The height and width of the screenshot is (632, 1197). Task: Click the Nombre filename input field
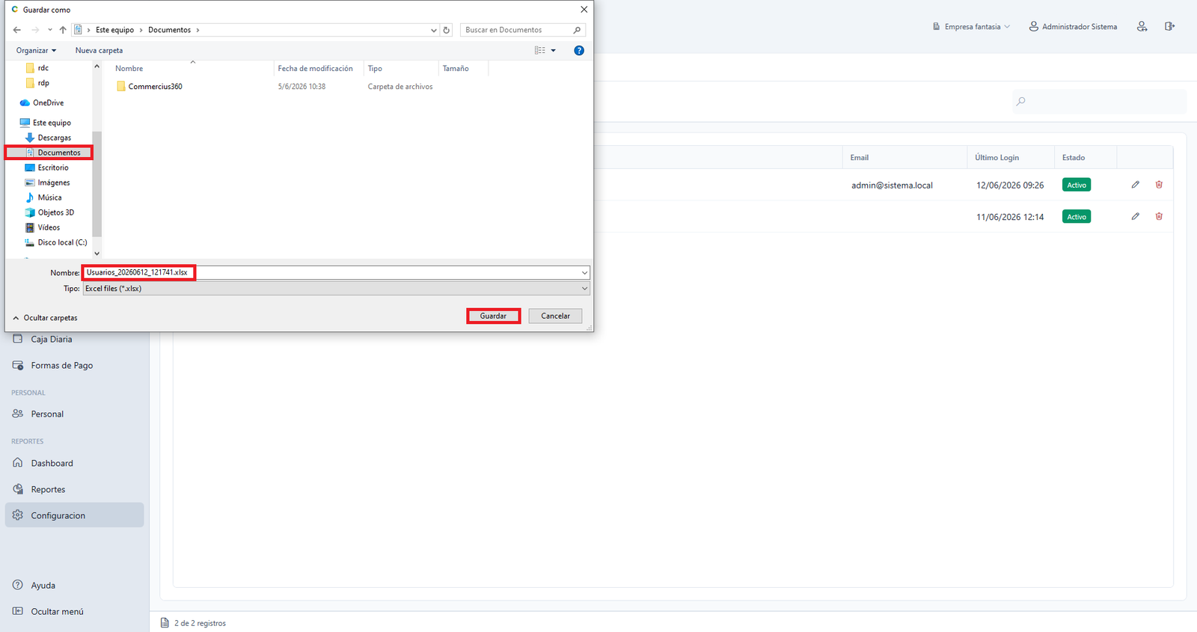coord(336,272)
